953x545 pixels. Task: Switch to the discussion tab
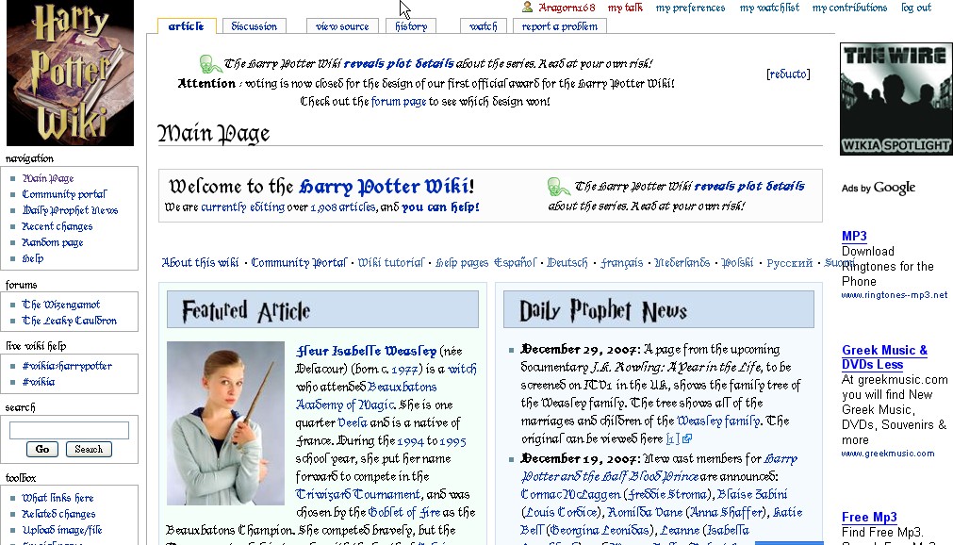(x=255, y=26)
